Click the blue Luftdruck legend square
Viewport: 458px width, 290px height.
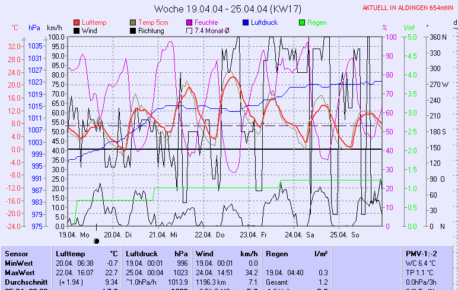coord(246,22)
